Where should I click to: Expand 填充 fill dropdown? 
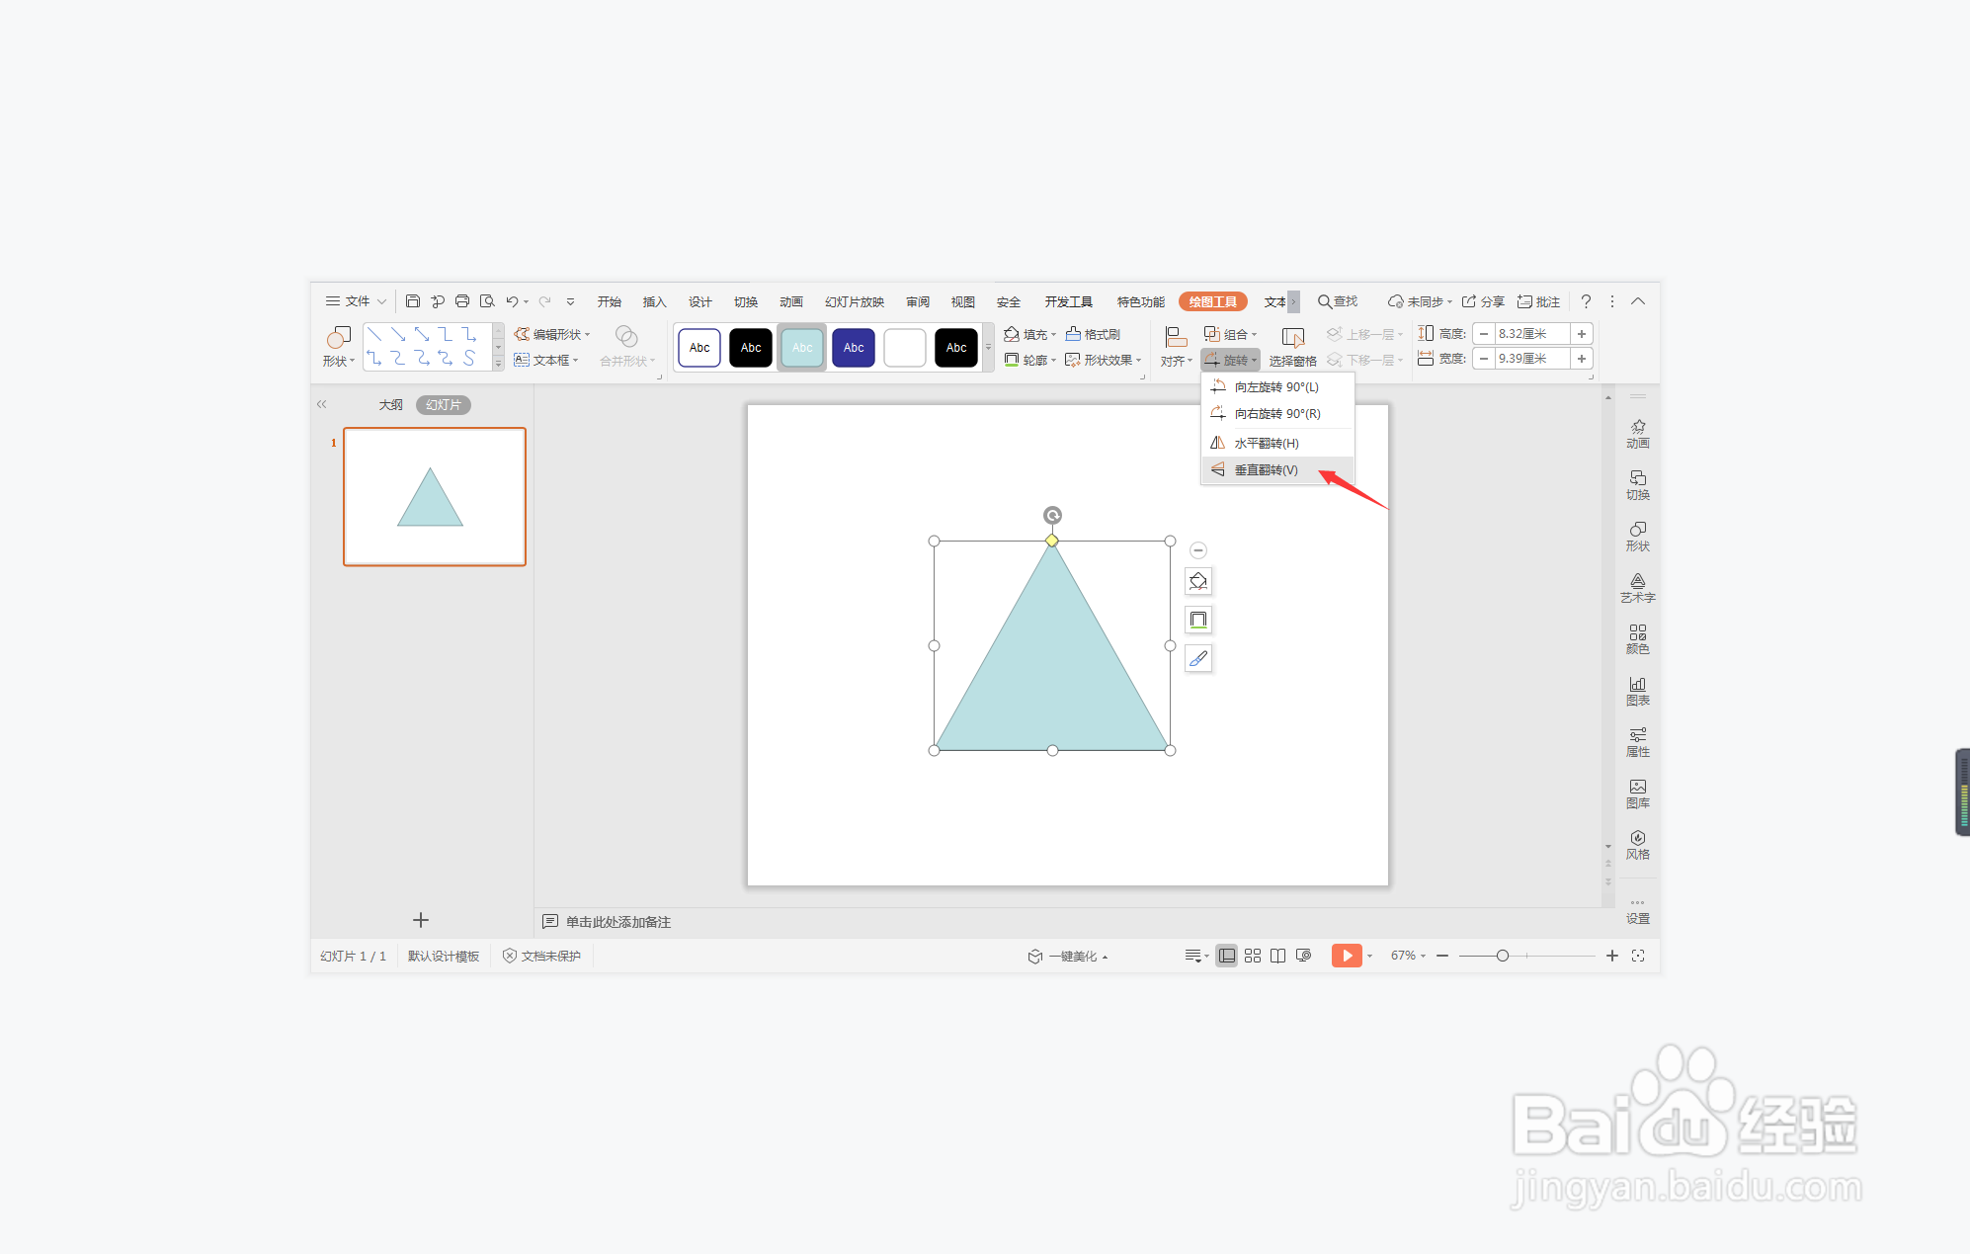(1030, 334)
